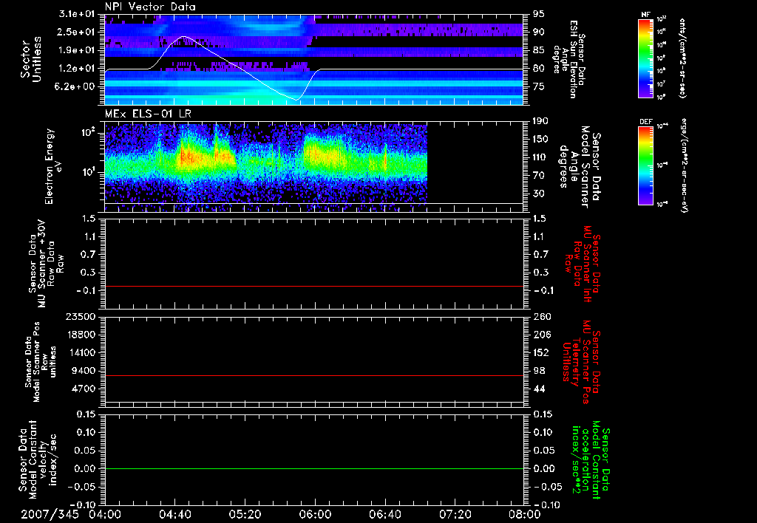This screenshot has height=523, width=757.
Task: Click the 2007/345 date label
Action: click(50, 515)
